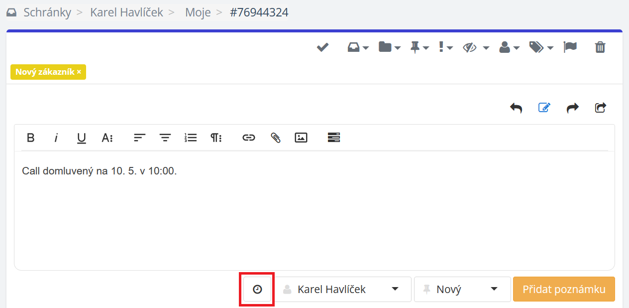Open the tags dropdown

pyautogui.click(x=541, y=47)
